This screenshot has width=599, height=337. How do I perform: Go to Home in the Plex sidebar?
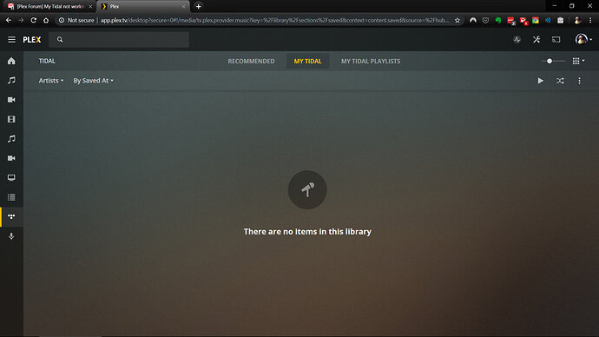[11, 61]
